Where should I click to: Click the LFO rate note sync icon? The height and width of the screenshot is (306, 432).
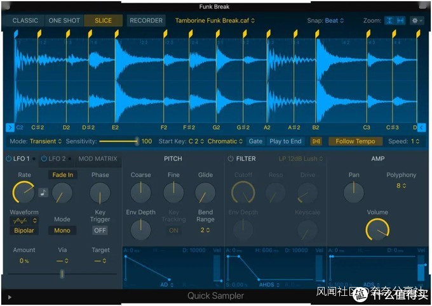tap(43, 193)
